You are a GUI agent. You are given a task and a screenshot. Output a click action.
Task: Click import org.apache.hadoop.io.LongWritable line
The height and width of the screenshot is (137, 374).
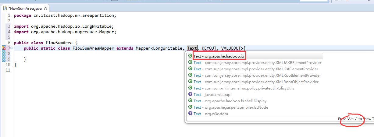[x=64, y=26]
